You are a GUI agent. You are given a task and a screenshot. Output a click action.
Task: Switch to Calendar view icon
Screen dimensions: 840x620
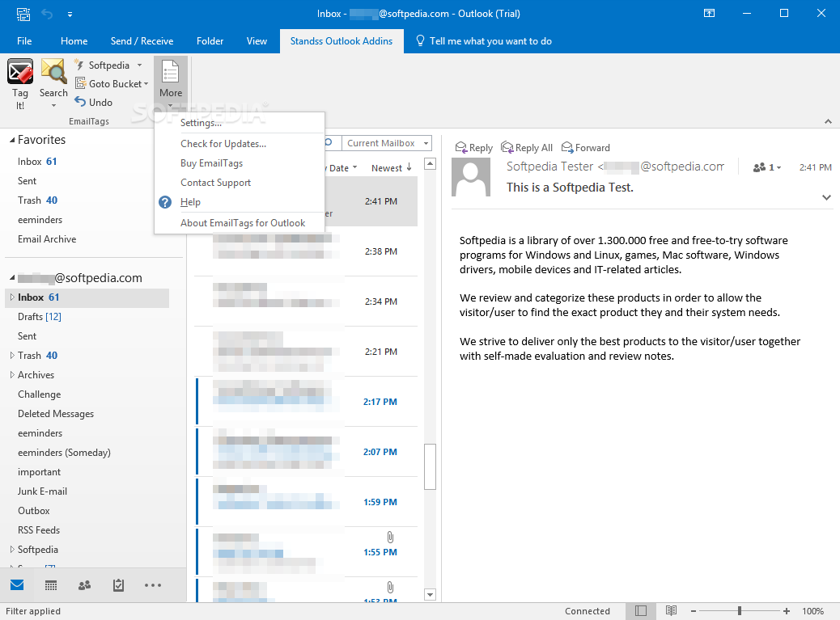pos(51,585)
